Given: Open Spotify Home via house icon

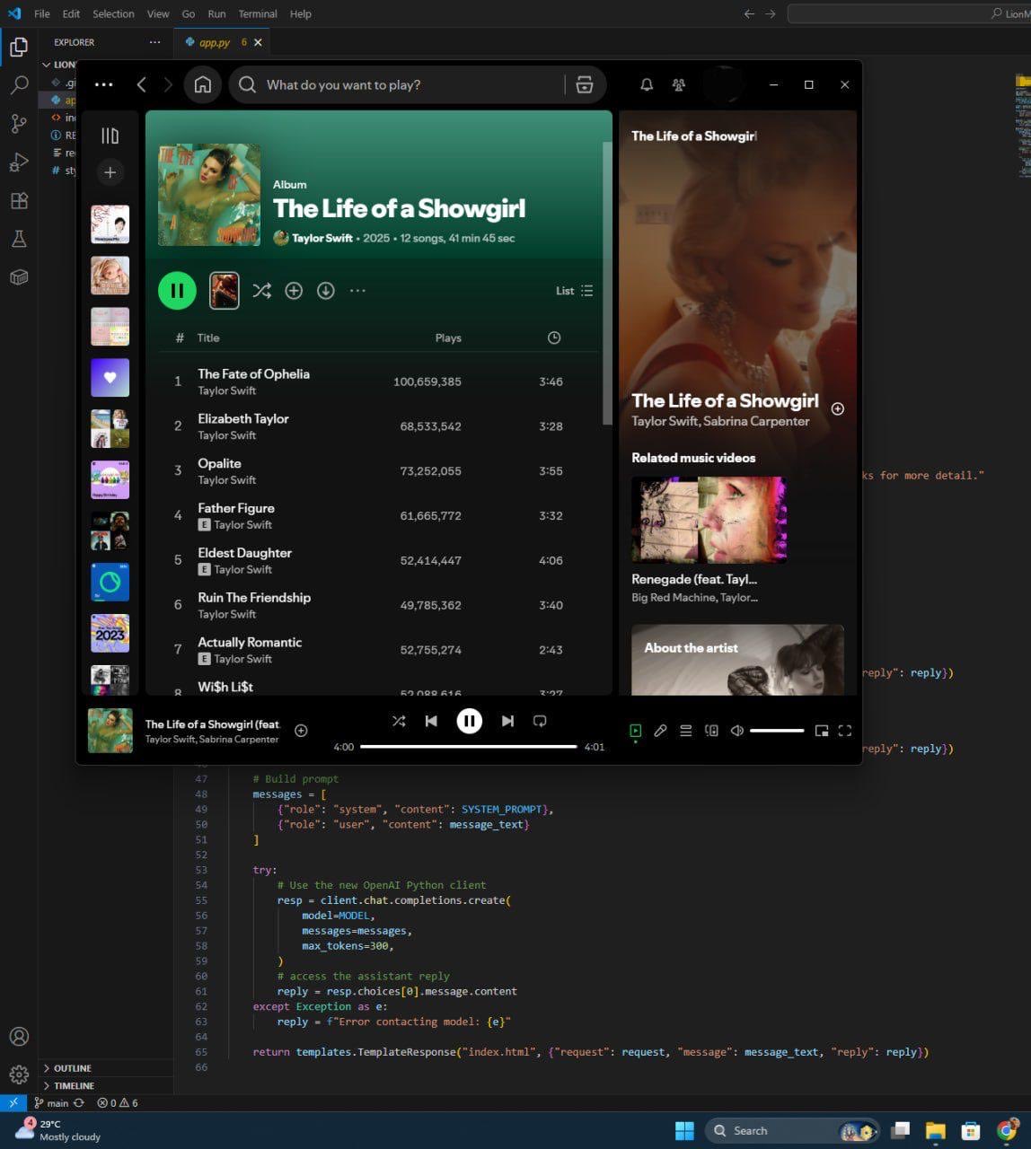Looking at the screenshot, I should coord(203,84).
